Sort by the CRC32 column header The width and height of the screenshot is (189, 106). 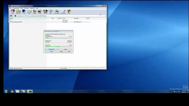tap(88, 19)
